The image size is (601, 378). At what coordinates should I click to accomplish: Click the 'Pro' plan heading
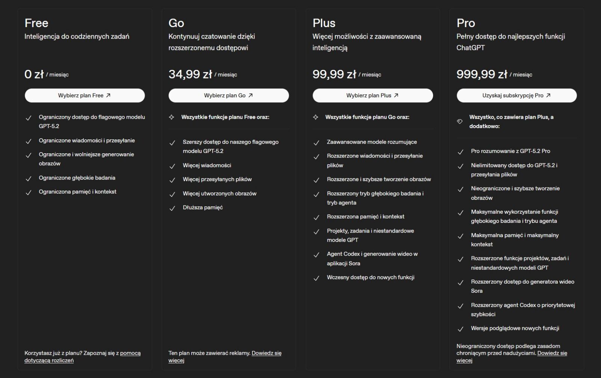(466, 23)
